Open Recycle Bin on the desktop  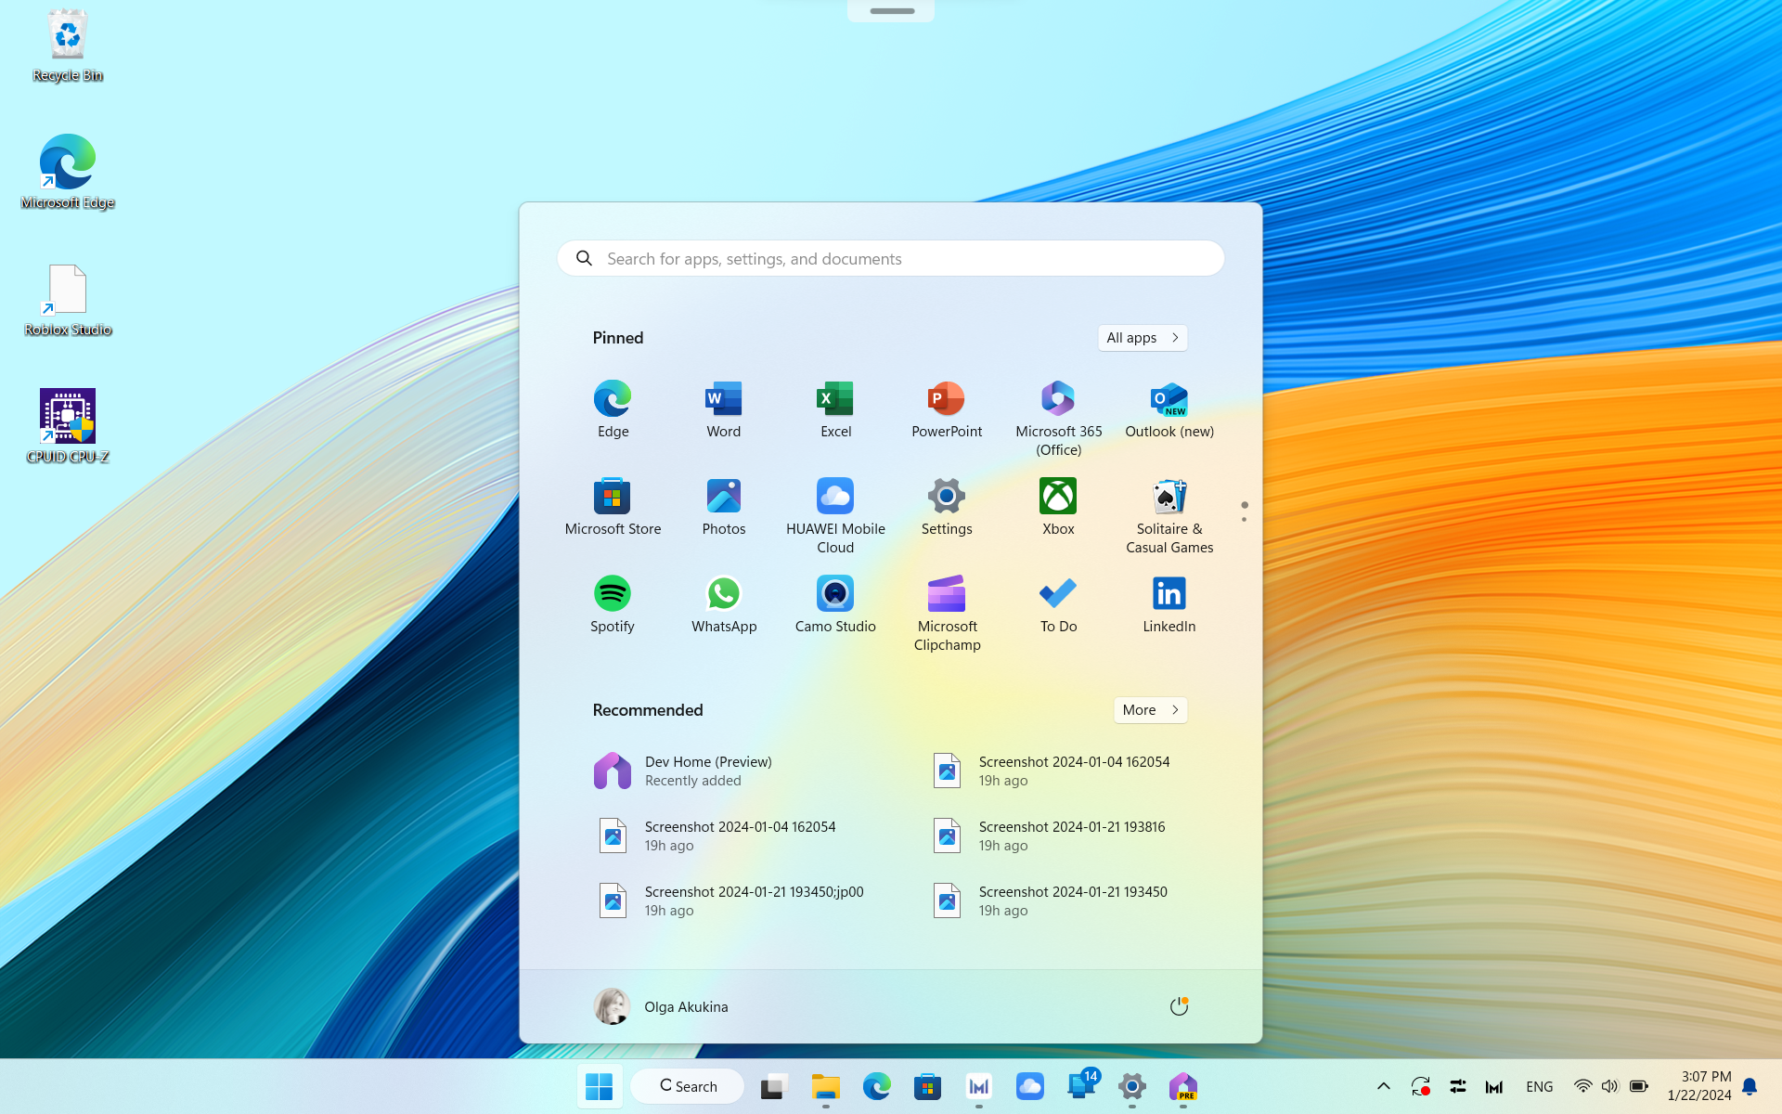coord(68,46)
